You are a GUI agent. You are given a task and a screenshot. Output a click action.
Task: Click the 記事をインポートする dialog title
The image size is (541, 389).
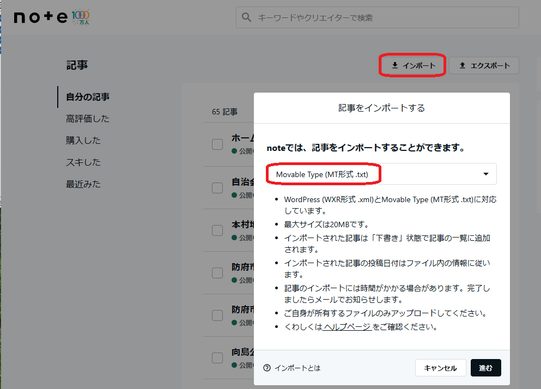tap(381, 108)
